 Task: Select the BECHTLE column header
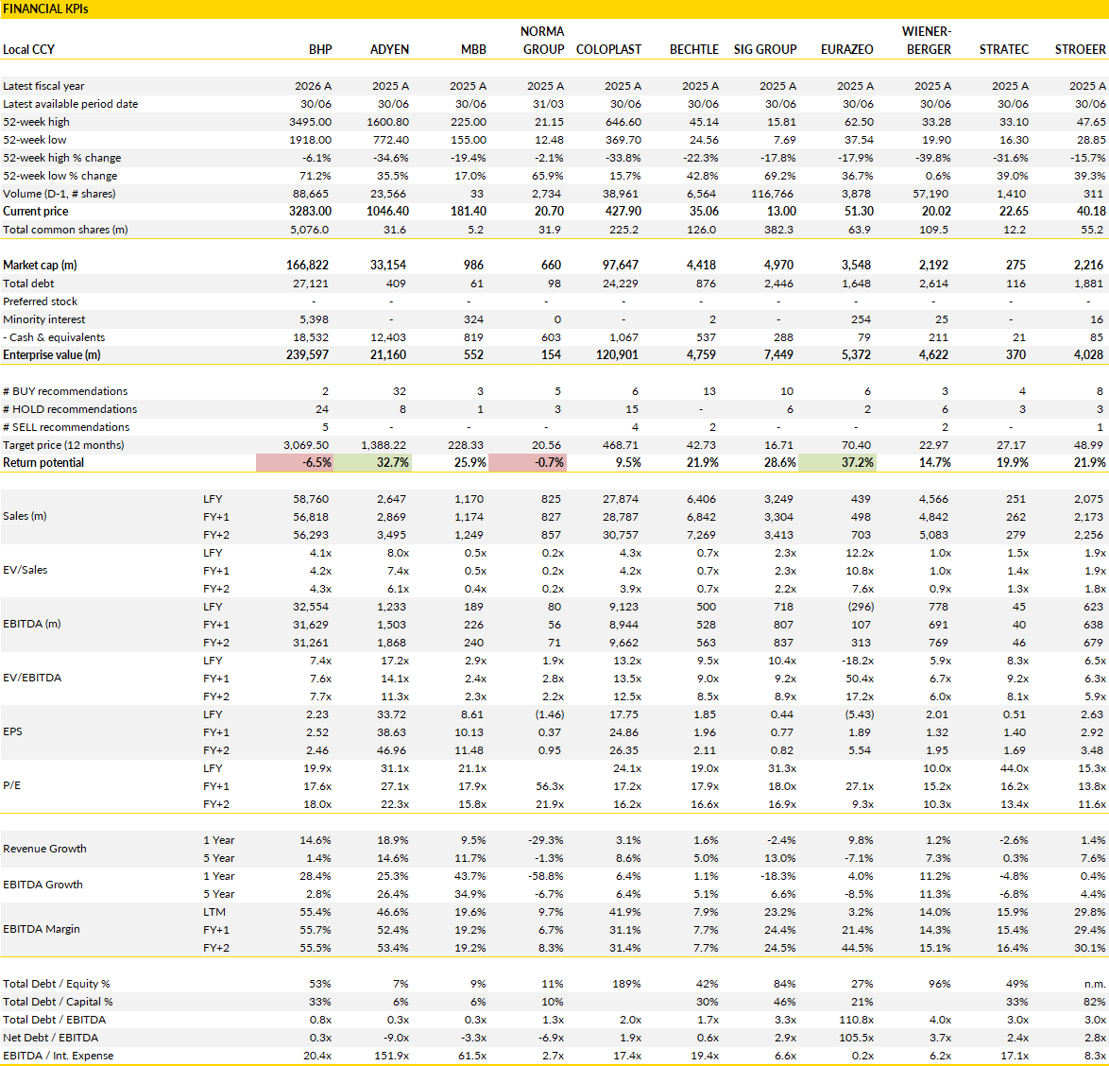tap(693, 49)
